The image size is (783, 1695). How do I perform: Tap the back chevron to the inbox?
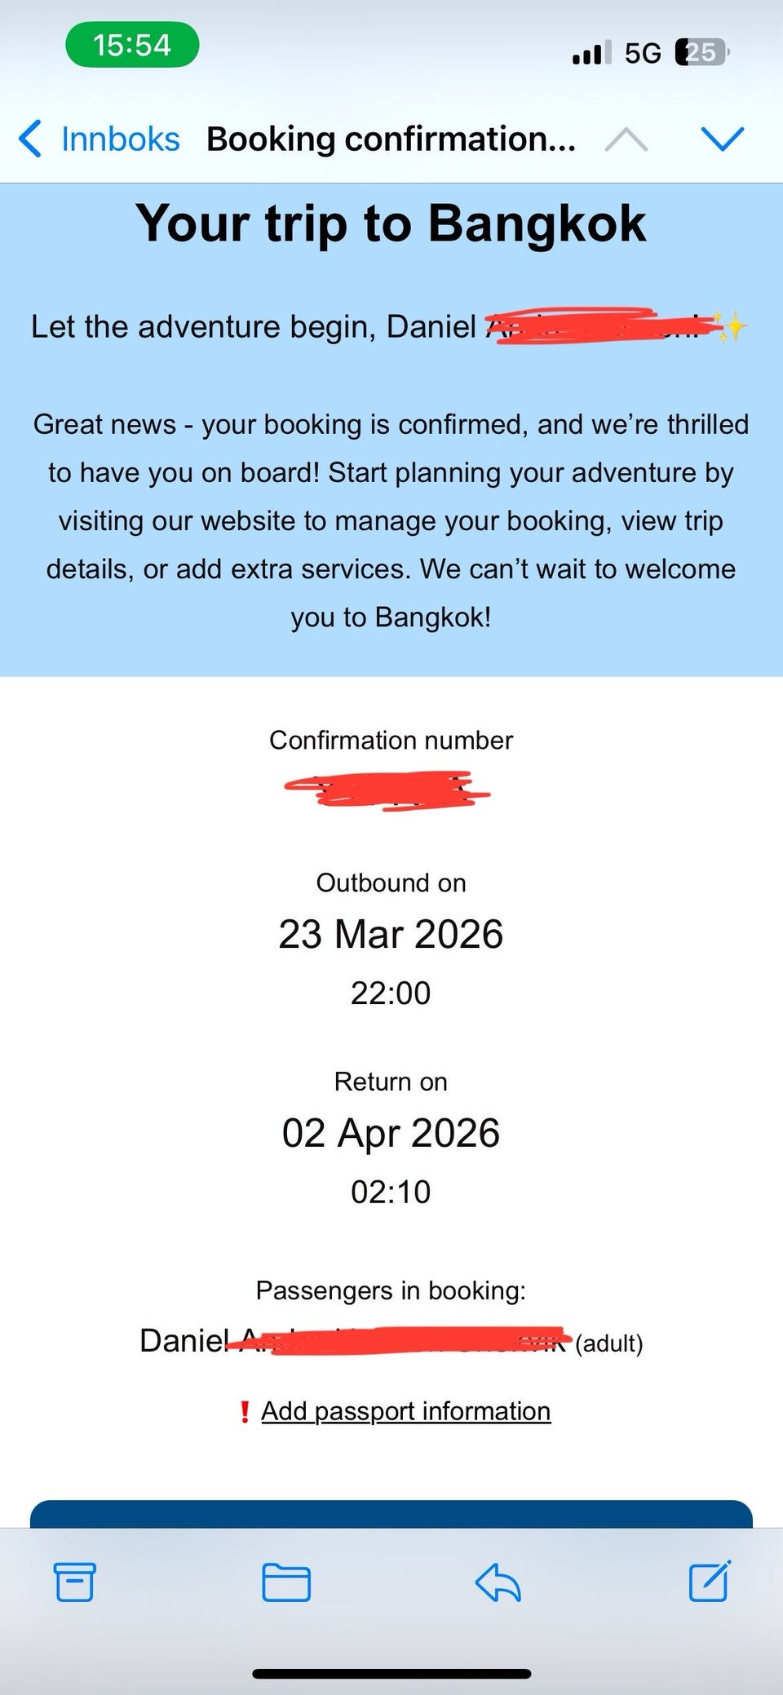[x=31, y=139]
